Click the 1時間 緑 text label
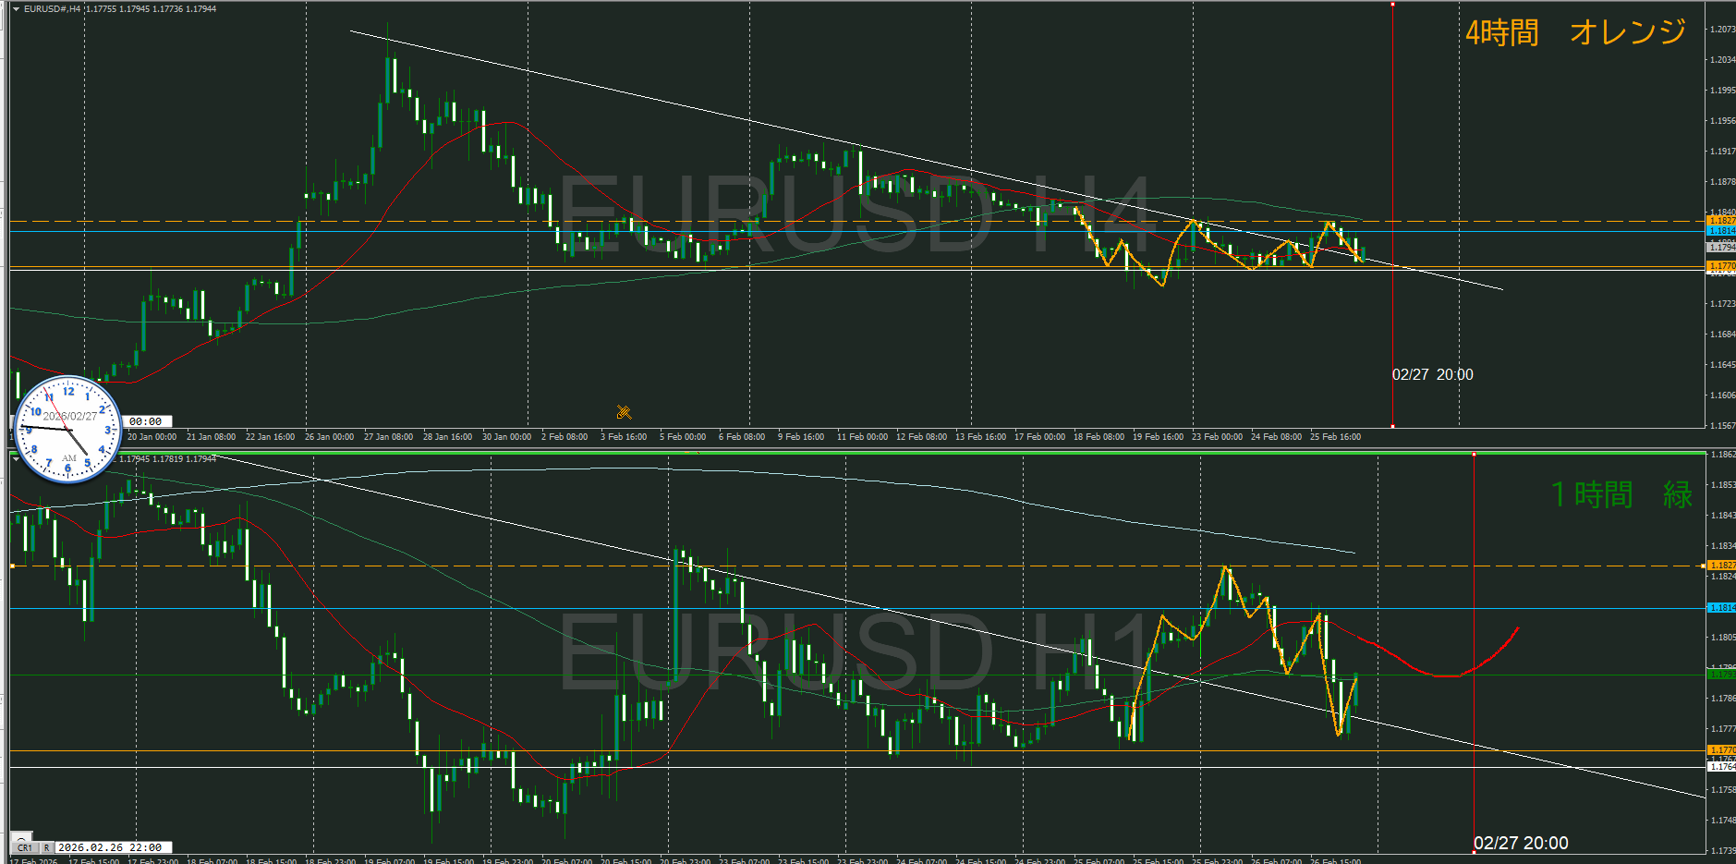 tap(1621, 495)
